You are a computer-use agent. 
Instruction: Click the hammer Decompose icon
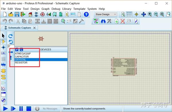[81, 21]
